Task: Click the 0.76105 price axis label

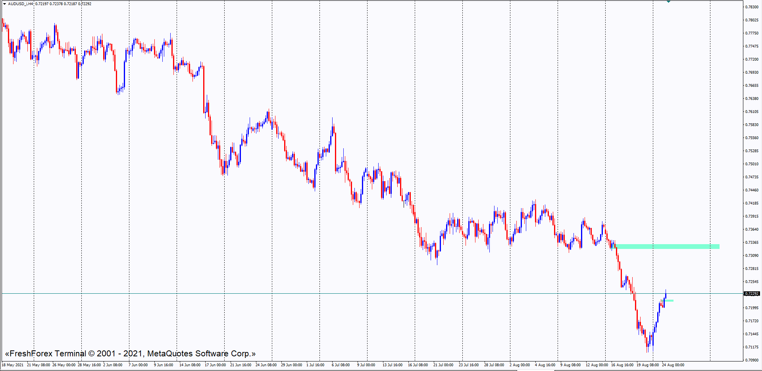Action: (752, 112)
